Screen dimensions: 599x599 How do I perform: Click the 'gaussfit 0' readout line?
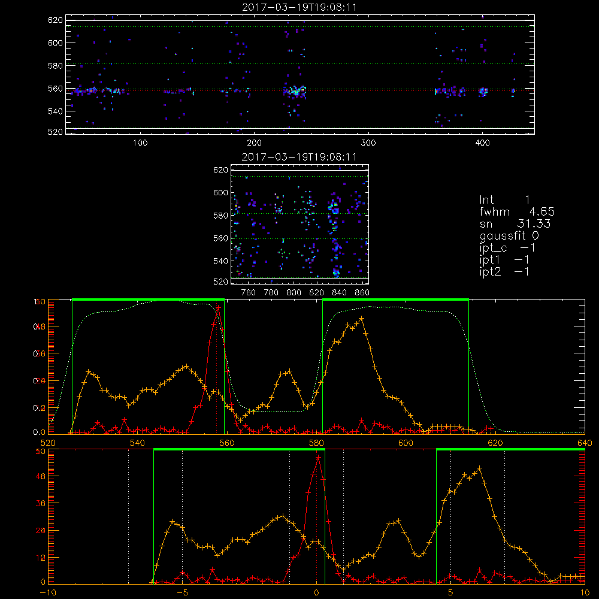point(509,235)
